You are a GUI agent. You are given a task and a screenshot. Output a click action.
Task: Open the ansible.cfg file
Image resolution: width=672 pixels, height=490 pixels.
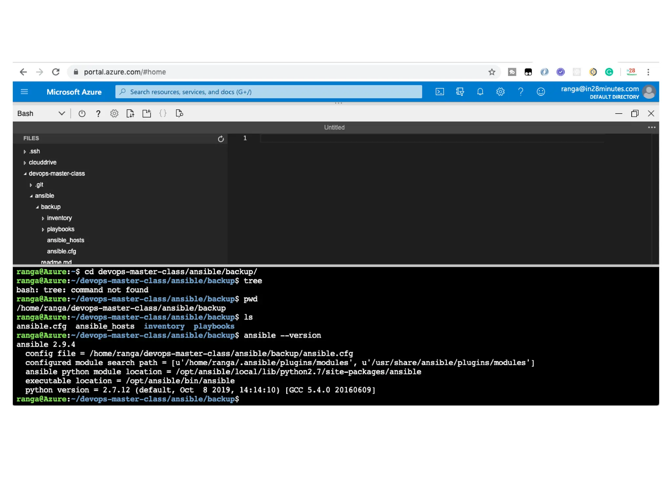pyautogui.click(x=61, y=251)
